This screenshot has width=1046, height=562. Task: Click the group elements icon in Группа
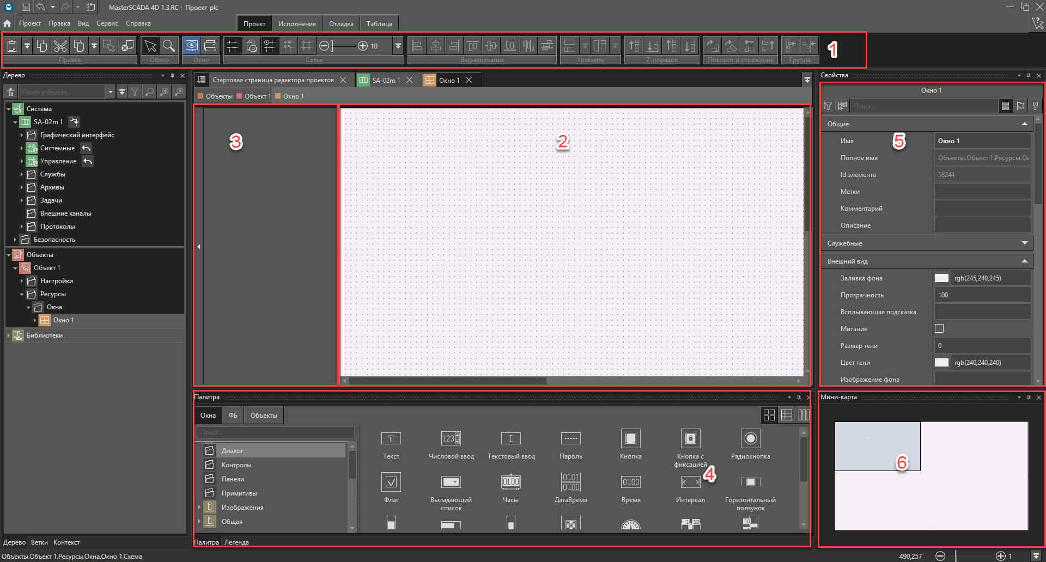[791, 46]
